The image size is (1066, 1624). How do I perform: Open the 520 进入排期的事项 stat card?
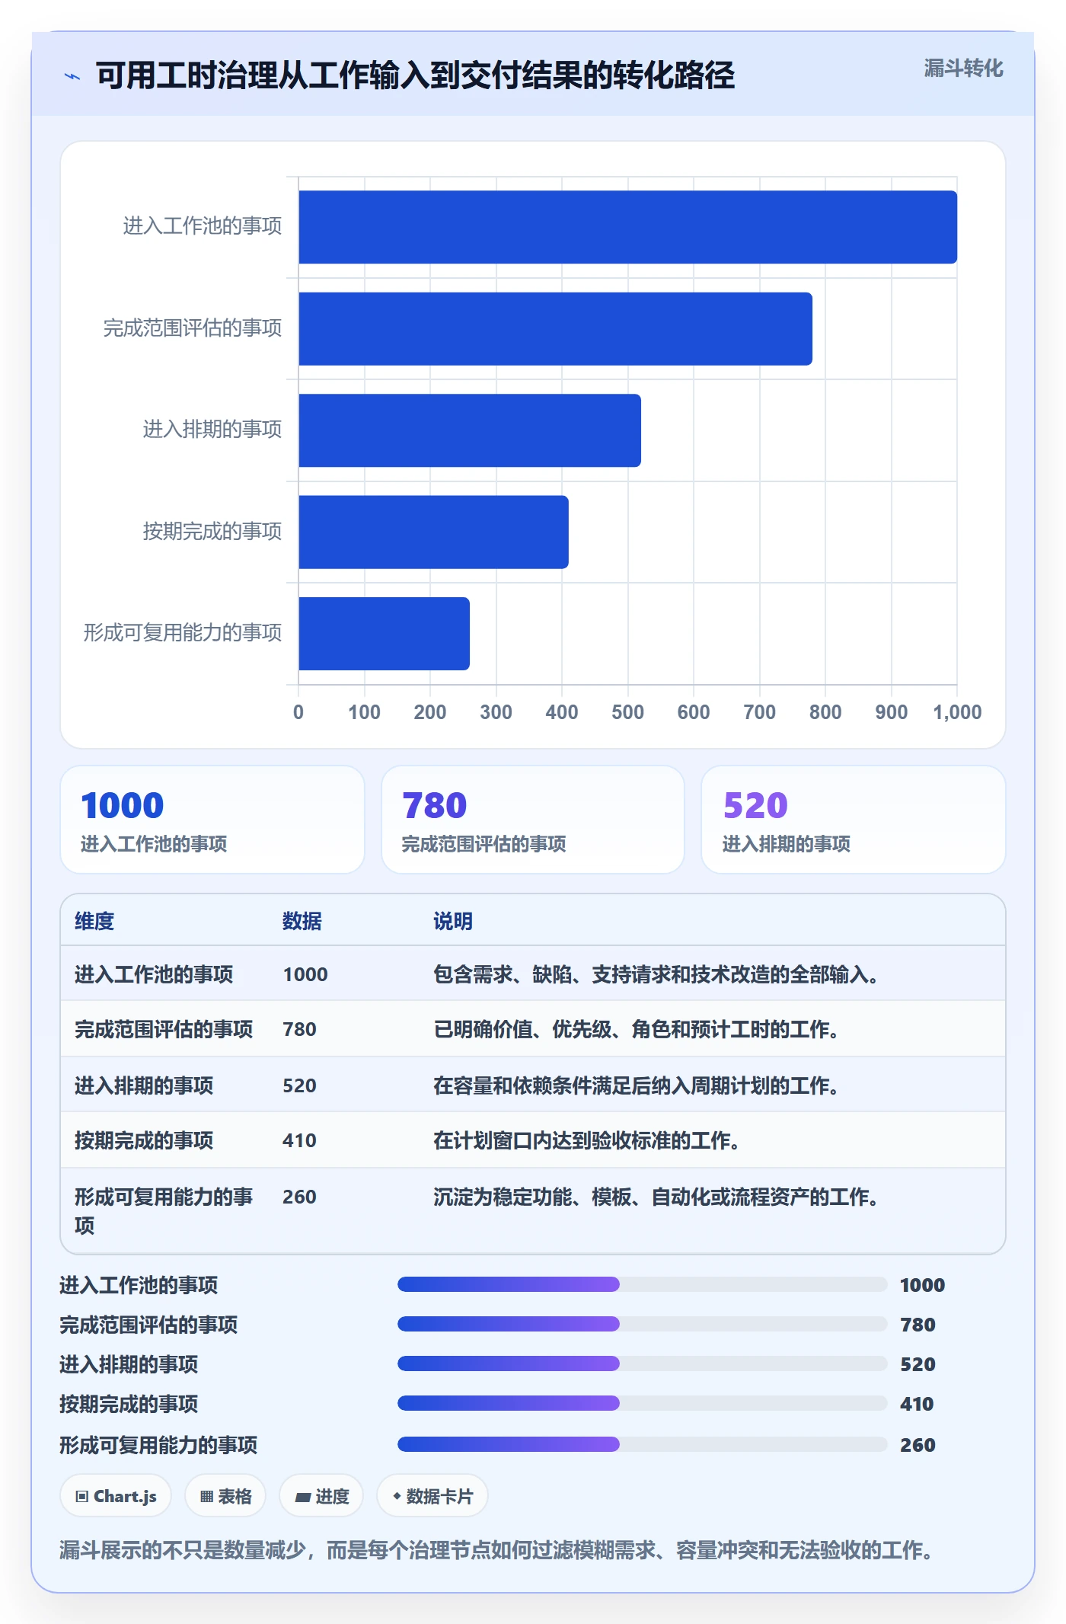854,820
